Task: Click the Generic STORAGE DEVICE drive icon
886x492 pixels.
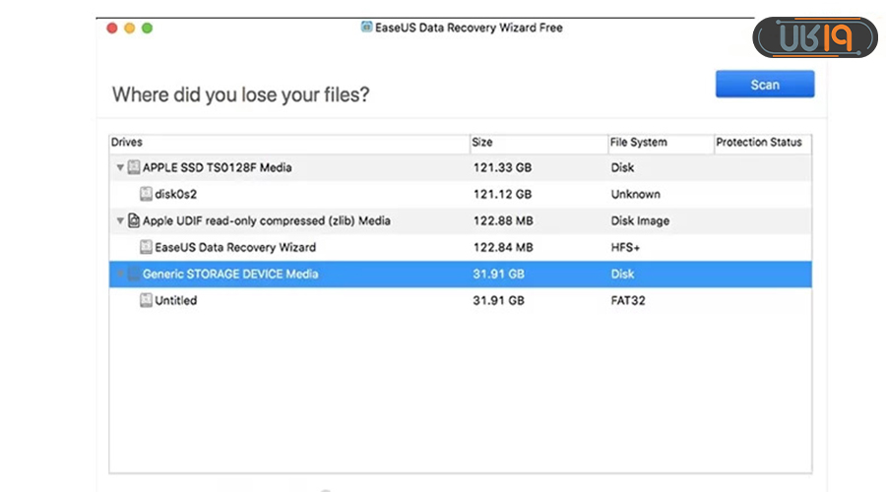Action: [x=134, y=275]
